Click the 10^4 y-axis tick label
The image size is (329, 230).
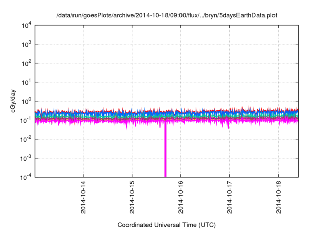pyautogui.click(x=26, y=25)
